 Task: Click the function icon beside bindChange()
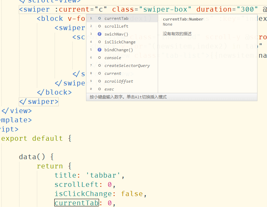(x=99, y=50)
